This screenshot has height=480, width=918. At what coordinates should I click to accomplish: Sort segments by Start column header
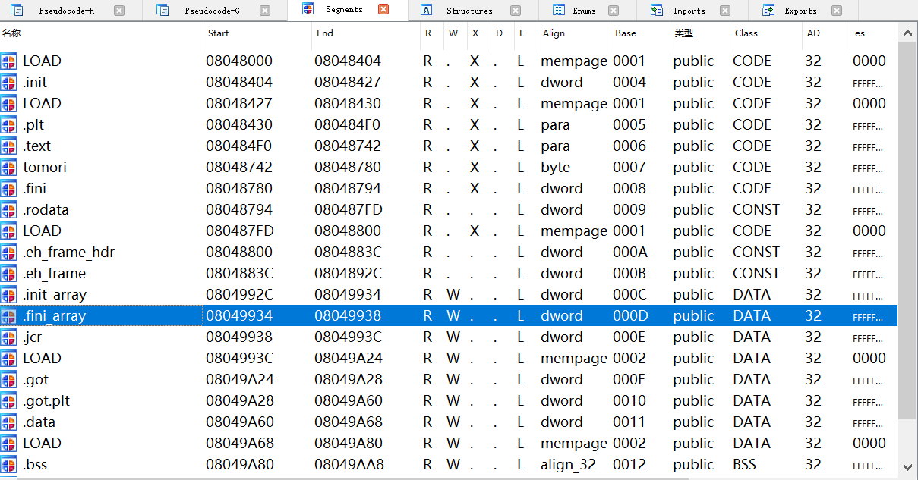pos(218,33)
